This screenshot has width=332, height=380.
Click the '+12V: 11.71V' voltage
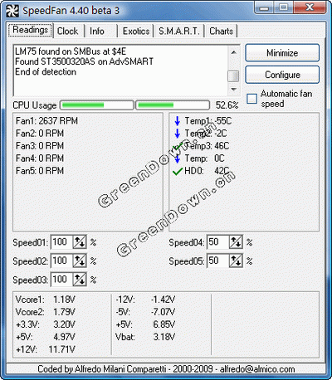point(45,349)
